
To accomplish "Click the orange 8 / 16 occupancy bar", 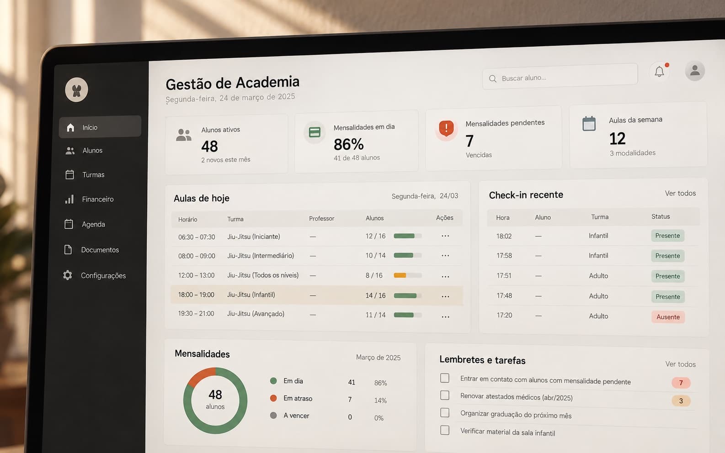I will tap(407, 275).
